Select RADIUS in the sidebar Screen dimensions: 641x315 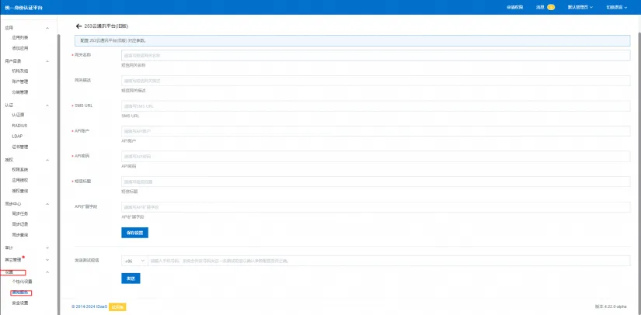tap(19, 125)
